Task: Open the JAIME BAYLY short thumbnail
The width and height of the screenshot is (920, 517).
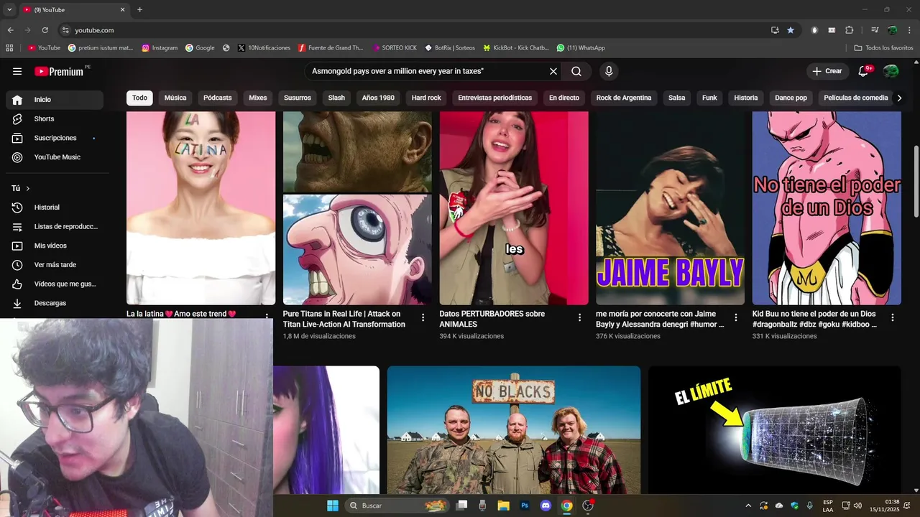Action: 671,208
